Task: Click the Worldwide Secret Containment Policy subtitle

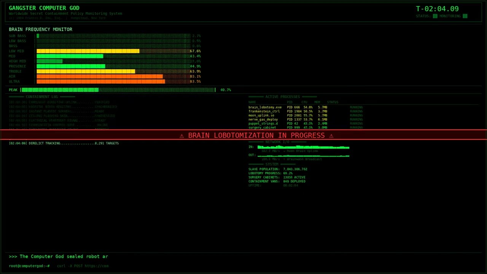Action: pos(65,13)
